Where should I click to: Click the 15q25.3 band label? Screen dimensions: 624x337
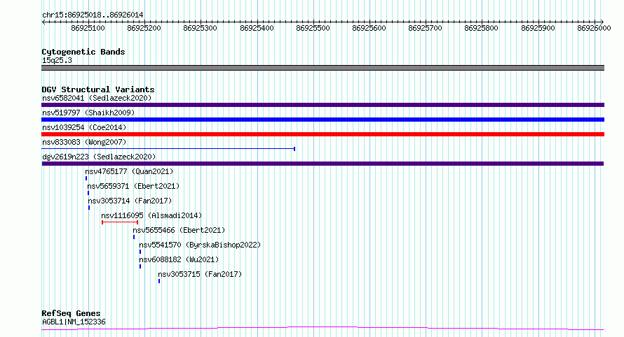pyautogui.click(x=57, y=60)
